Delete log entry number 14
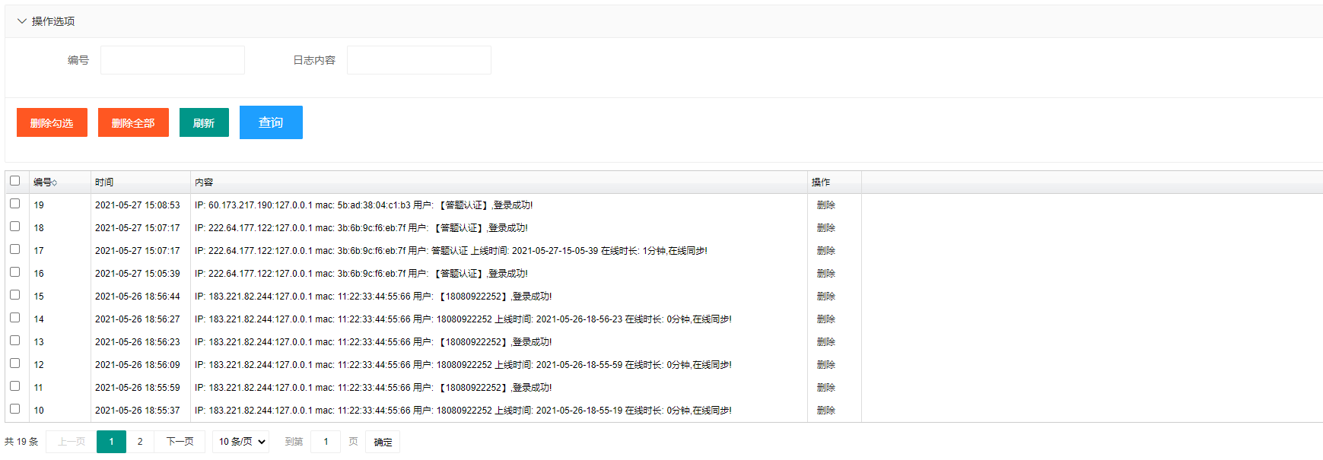 pos(825,319)
